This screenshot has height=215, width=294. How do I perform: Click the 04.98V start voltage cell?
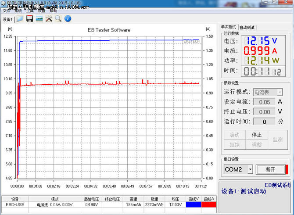pos(92,204)
